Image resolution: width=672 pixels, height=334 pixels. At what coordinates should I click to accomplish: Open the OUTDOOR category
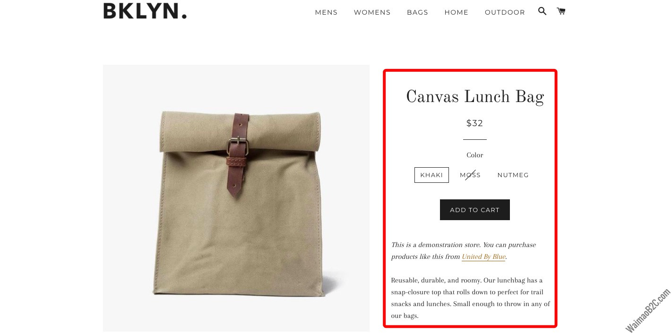pyautogui.click(x=505, y=12)
